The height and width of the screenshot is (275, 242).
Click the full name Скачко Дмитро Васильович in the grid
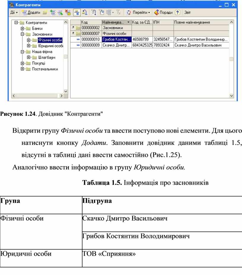[x=201, y=45]
